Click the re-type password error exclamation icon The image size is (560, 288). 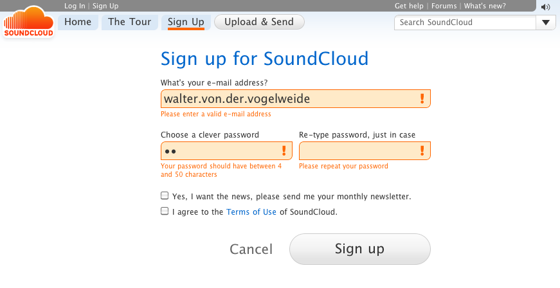pos(422,151)
